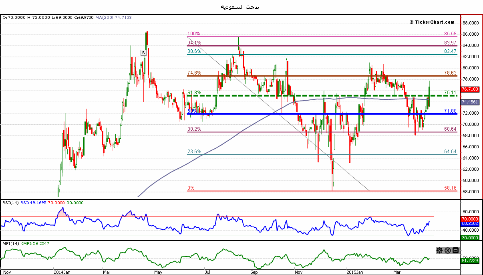Screen dimensions: 483x275
Task: Select the 61.8% Fibonacci level label
Action: tap(194, 92)
